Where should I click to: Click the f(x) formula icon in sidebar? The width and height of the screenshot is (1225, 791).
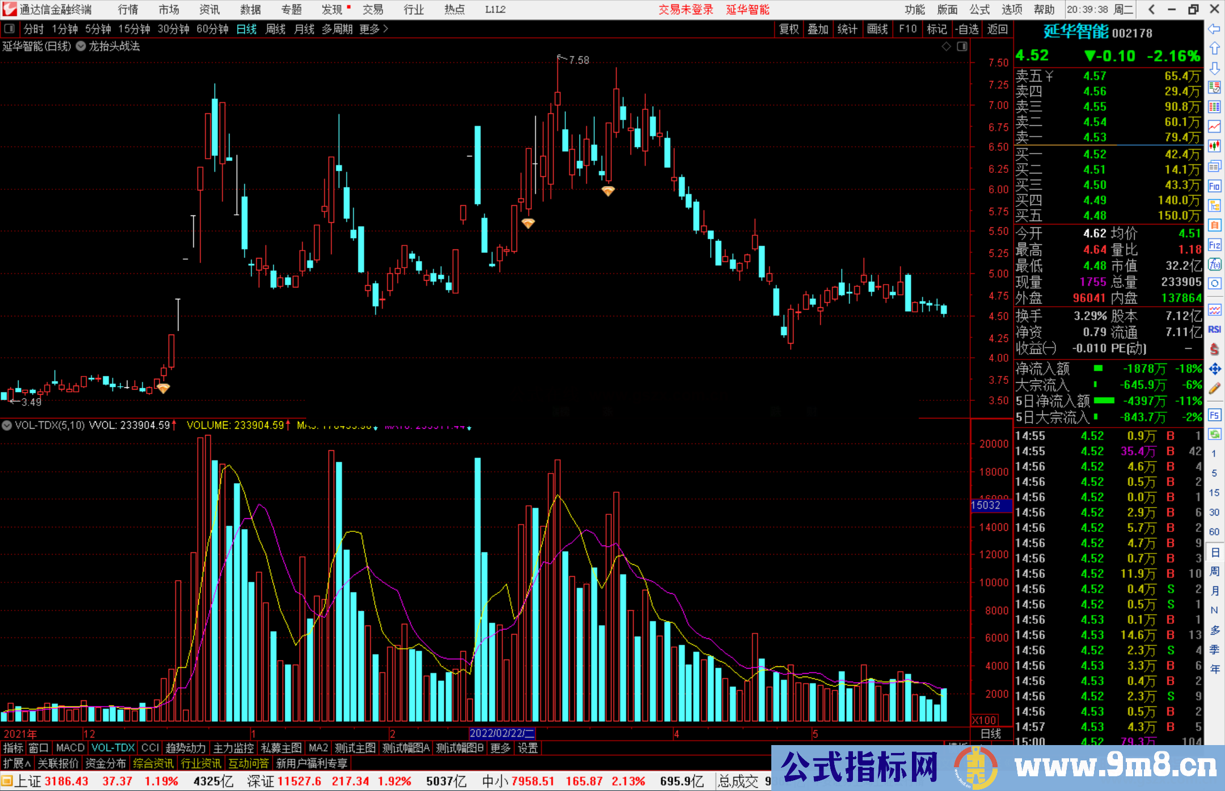click(1214, 265)
